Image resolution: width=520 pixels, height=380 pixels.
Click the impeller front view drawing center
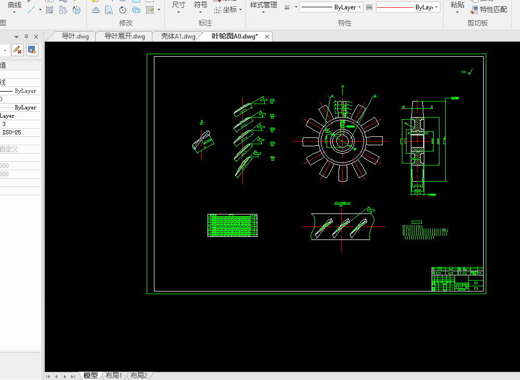[342, 141]
